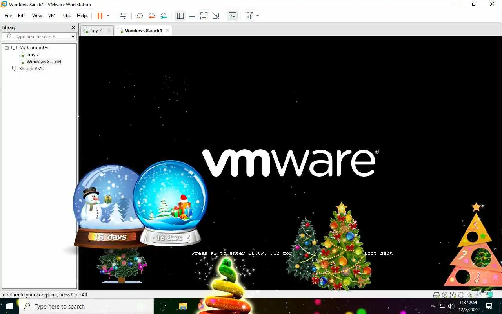
Task: Toggle the library sidebar view
Action: (180, 16)
